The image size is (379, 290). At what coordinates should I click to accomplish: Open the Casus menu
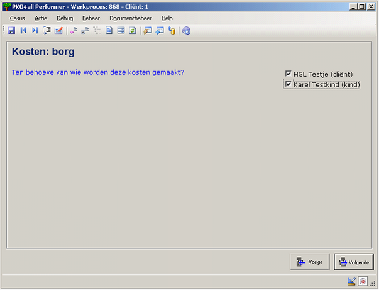(x=17, y=18)
